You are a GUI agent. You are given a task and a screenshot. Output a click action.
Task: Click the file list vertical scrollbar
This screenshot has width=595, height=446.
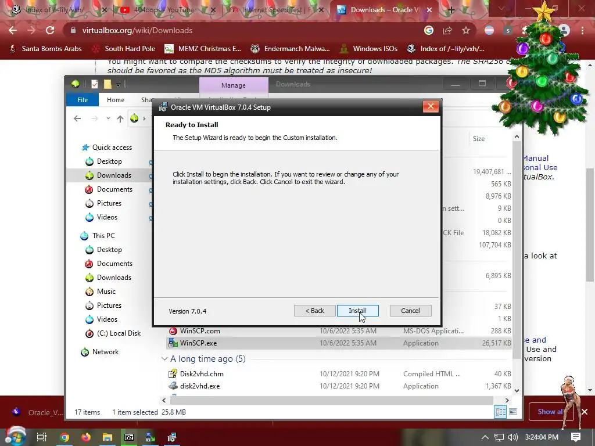pos(517,250)
